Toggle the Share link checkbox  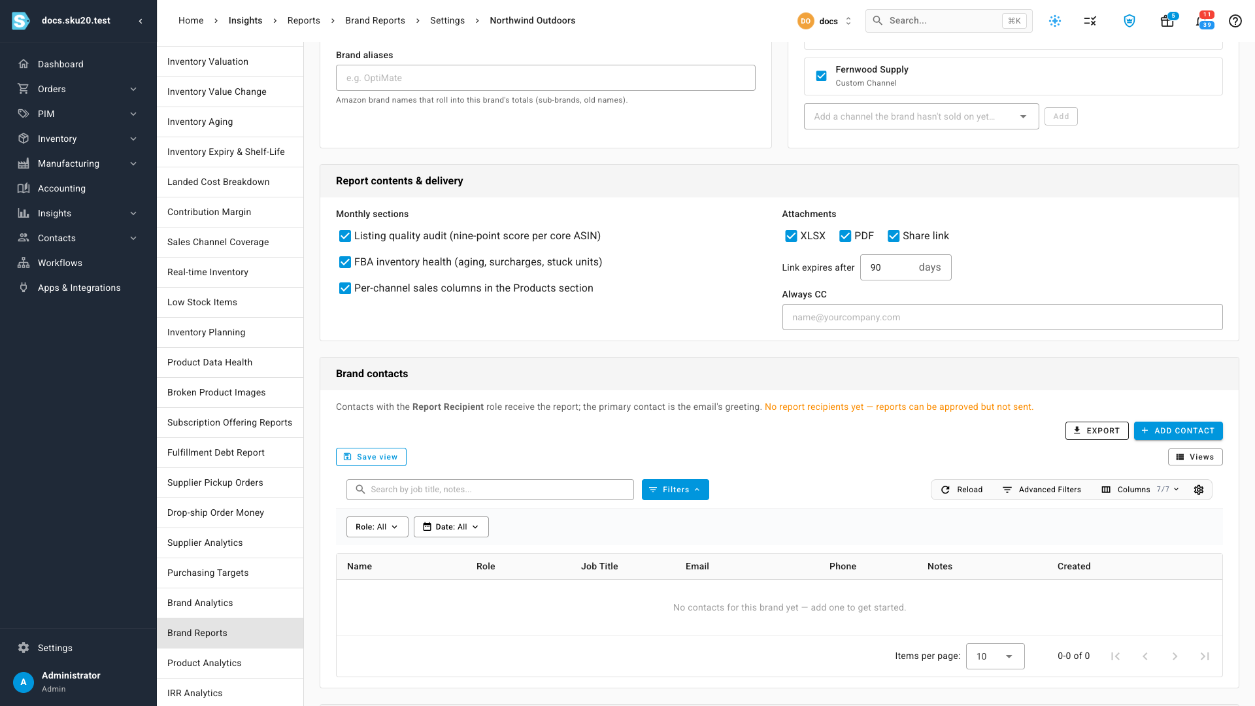(894, 236)
